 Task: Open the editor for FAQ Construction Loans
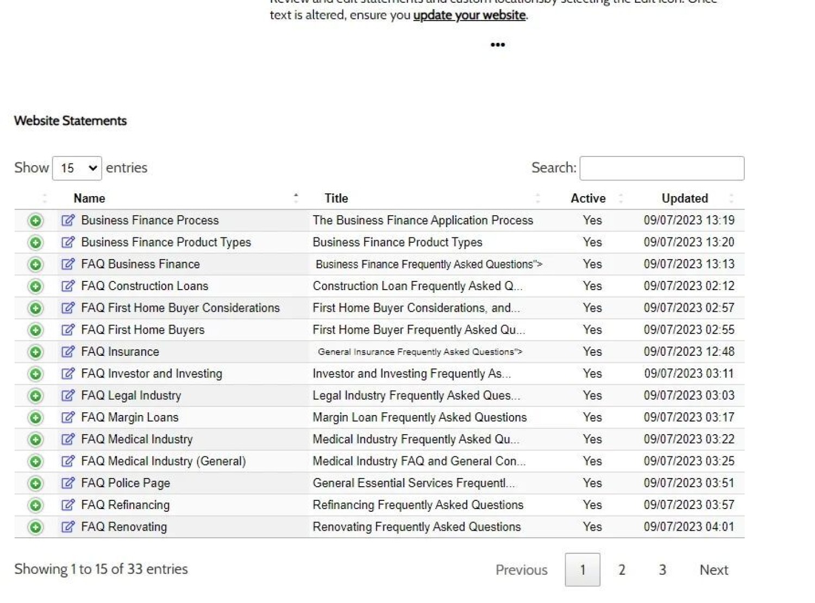68,286
